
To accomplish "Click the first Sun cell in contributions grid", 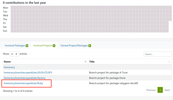I will 12,31.
